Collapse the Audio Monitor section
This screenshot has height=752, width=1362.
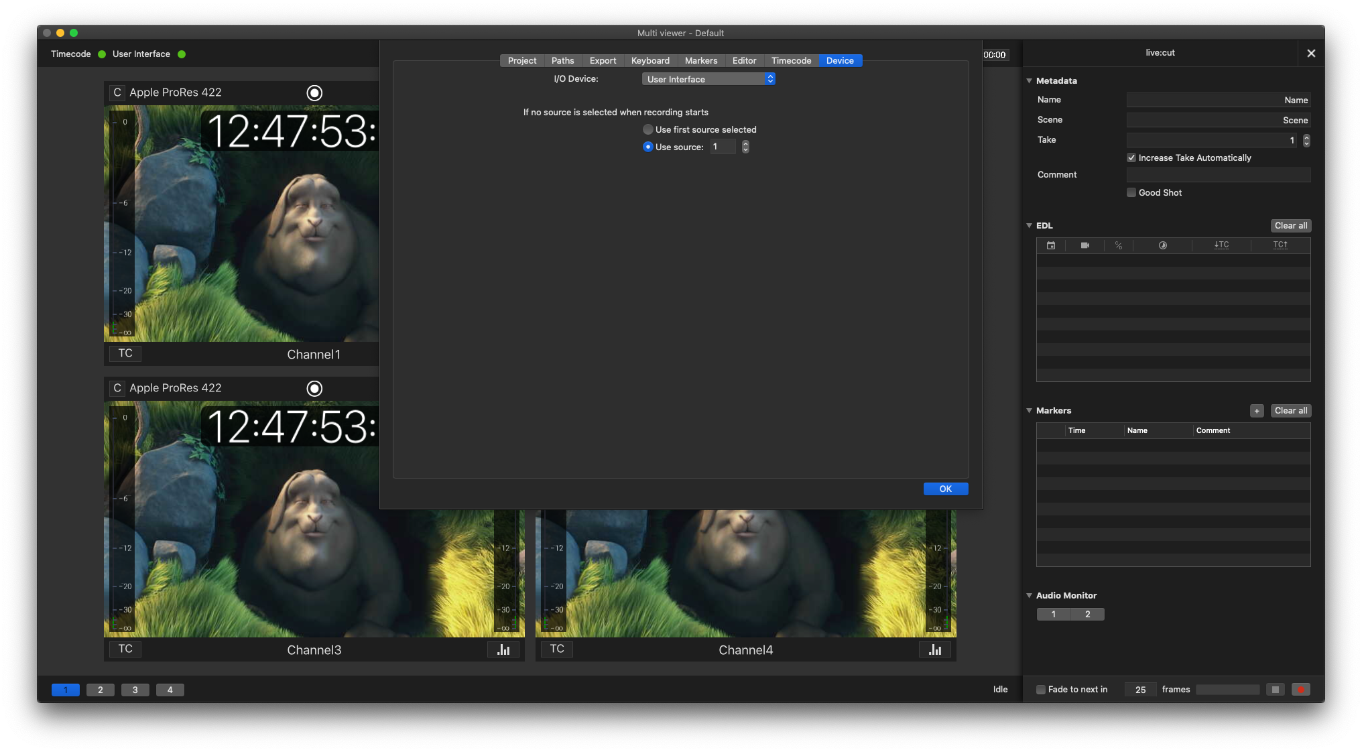coord(1029,596)
